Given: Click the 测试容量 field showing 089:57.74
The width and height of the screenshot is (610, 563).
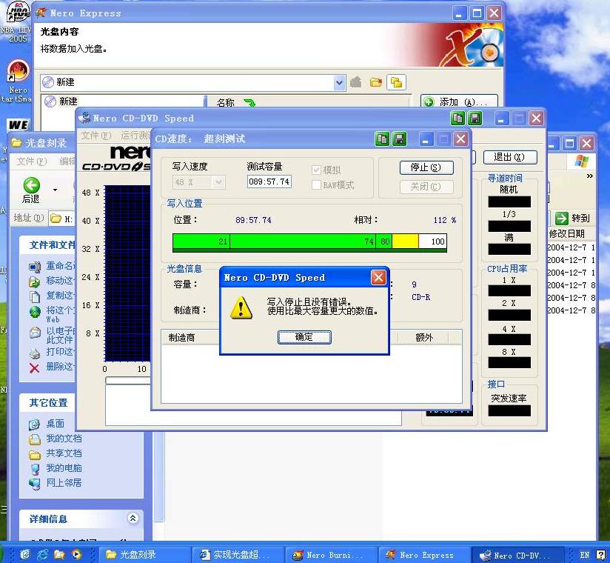Looking at the screenshot, I should click(269, 181).
